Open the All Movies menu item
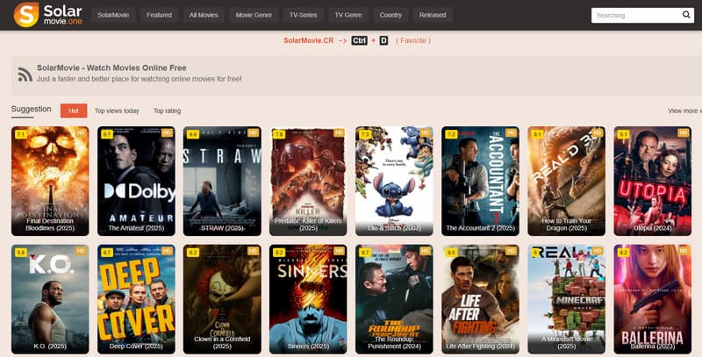Image resolution: width=702 pixels, height=357 pixels. click(204, 15)
